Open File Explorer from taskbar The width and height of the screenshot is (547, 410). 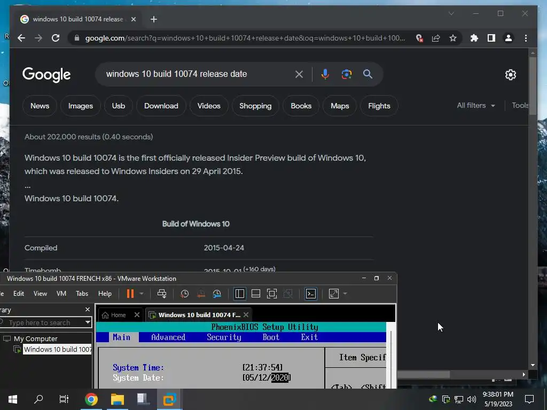pos(117,399)
